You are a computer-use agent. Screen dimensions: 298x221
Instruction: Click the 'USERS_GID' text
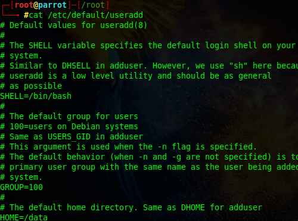click(69, 137)
